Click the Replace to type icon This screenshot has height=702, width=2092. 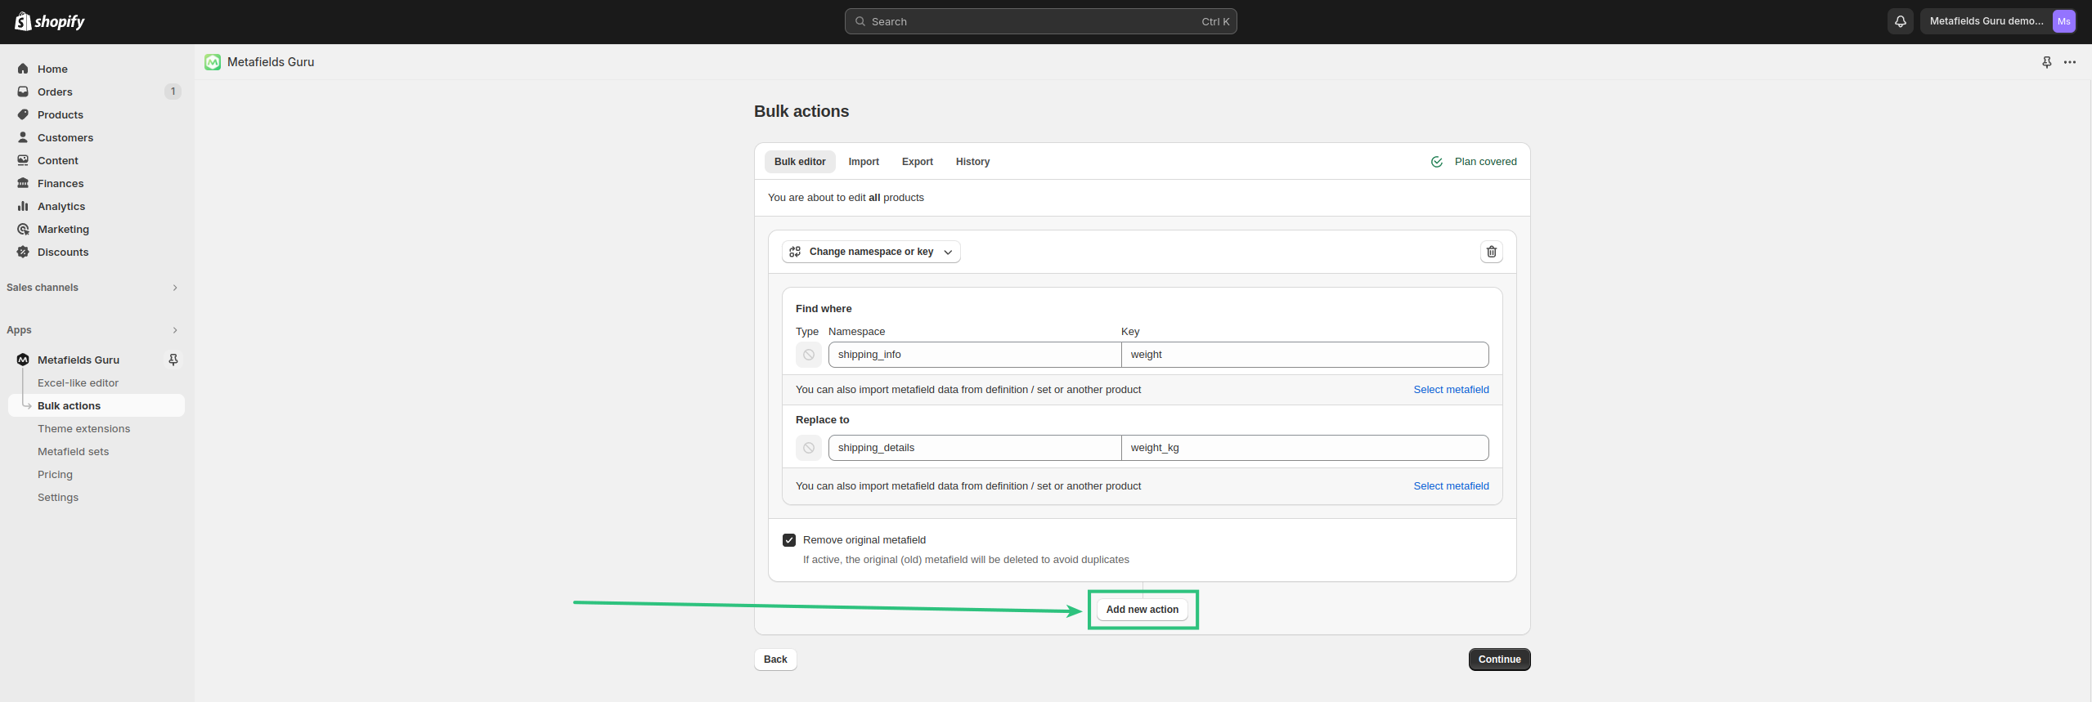click(808, 448)
